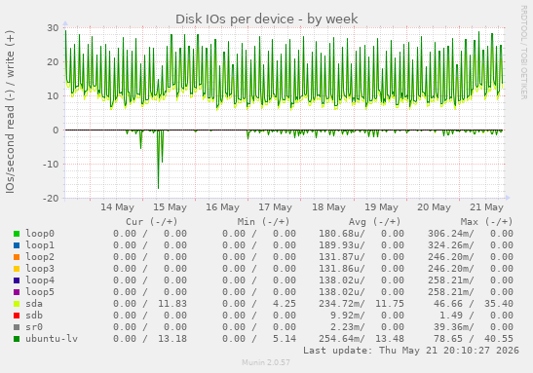Viewport: 533px width, 373px height.
Task: Click the '16 May' x-axis label
Action: (x=222, y=207)
